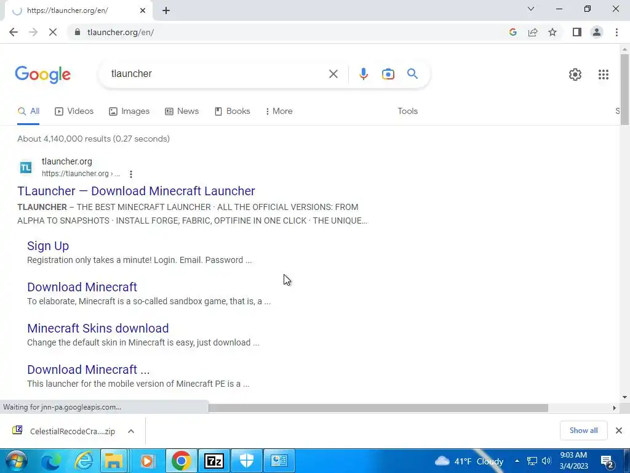Open the notification center icon
Screen dimensions: 630x473
pyautogui.click(x=606, y=461)
